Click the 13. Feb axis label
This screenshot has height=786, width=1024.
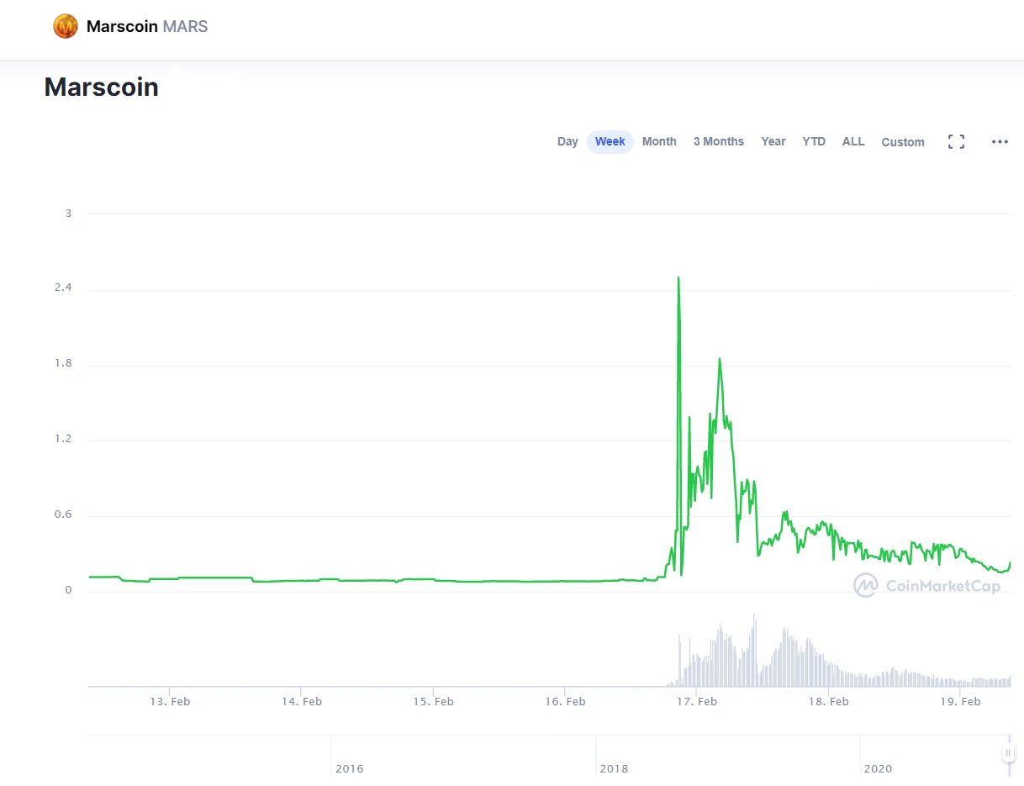pos(170,701)
